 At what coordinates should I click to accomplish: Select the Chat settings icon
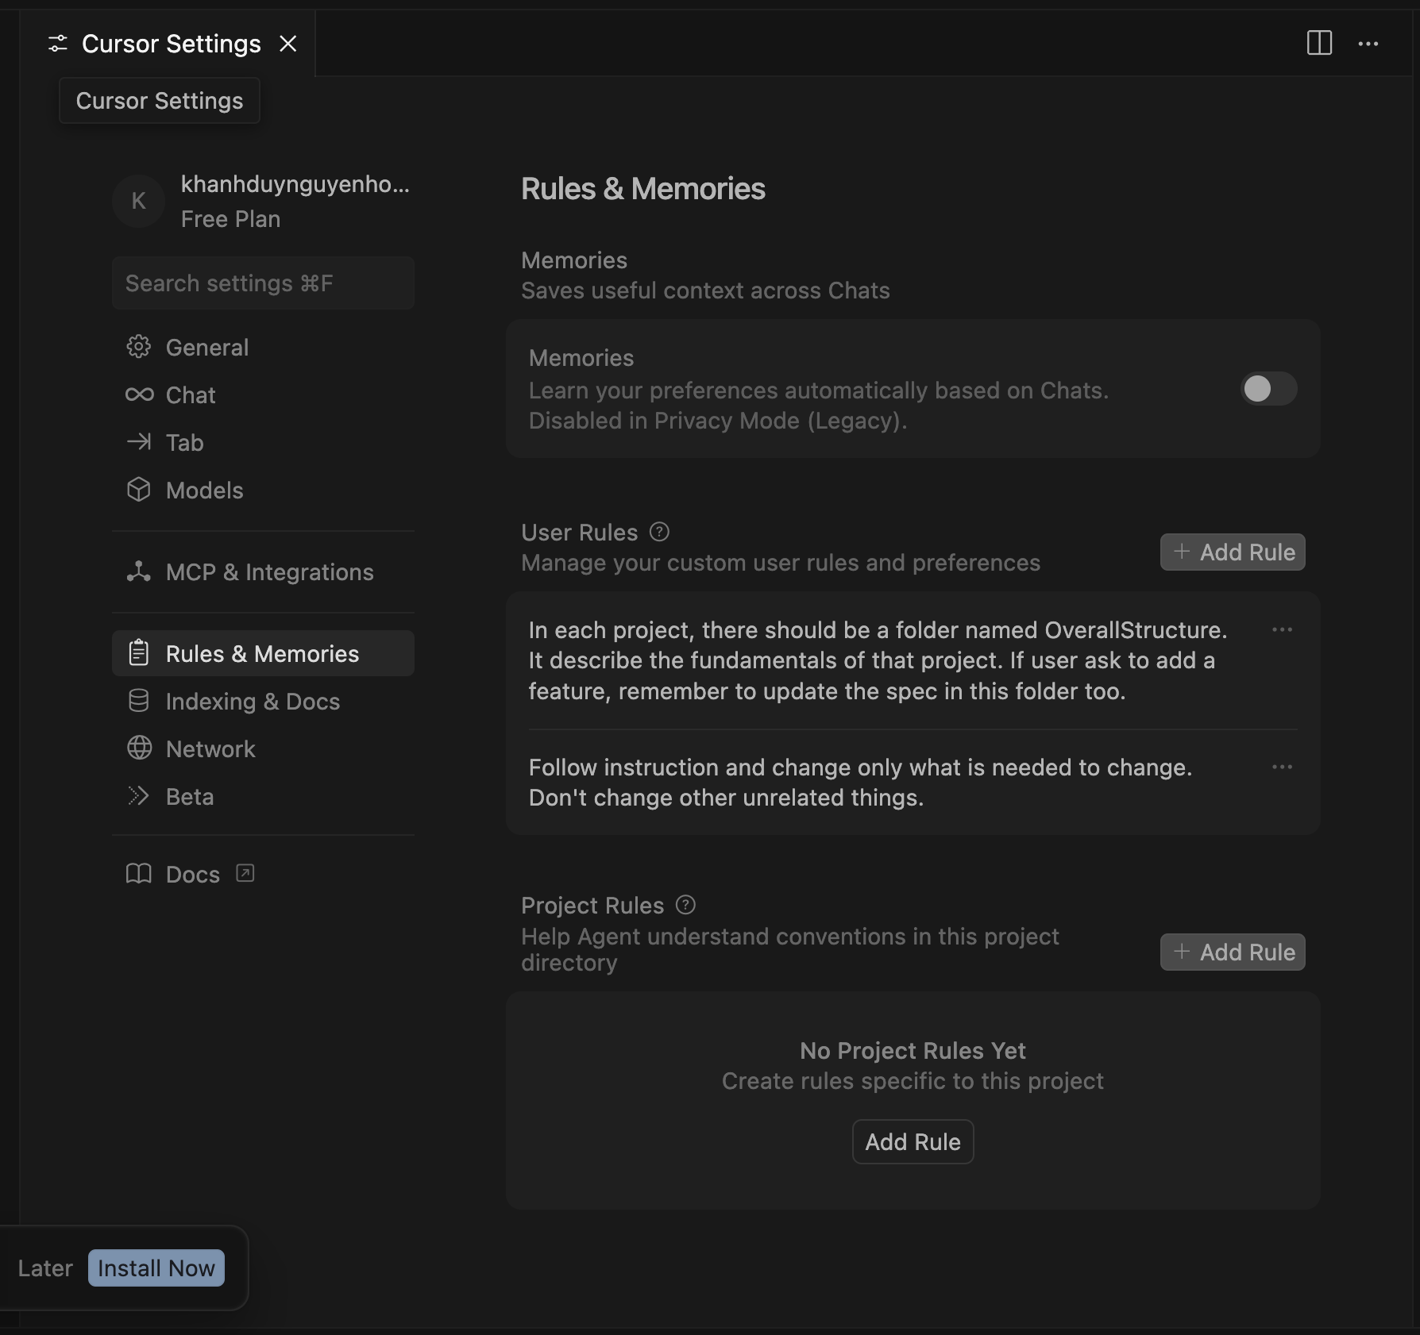point(139,394)
